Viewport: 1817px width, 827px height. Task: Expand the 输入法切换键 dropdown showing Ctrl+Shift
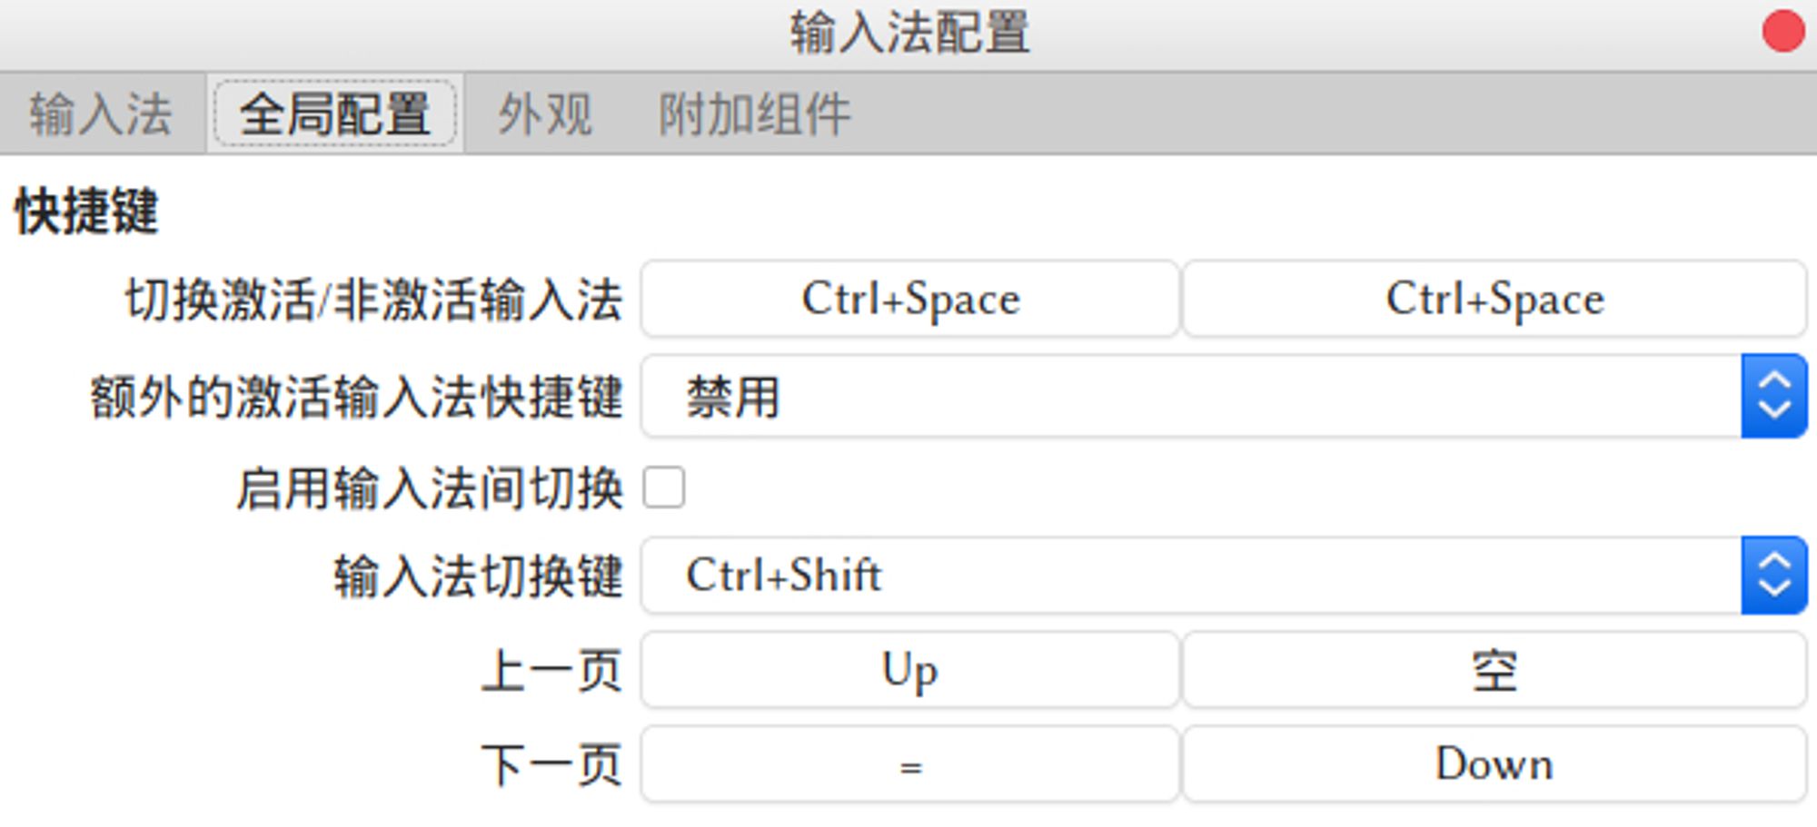pos(1190,576)
